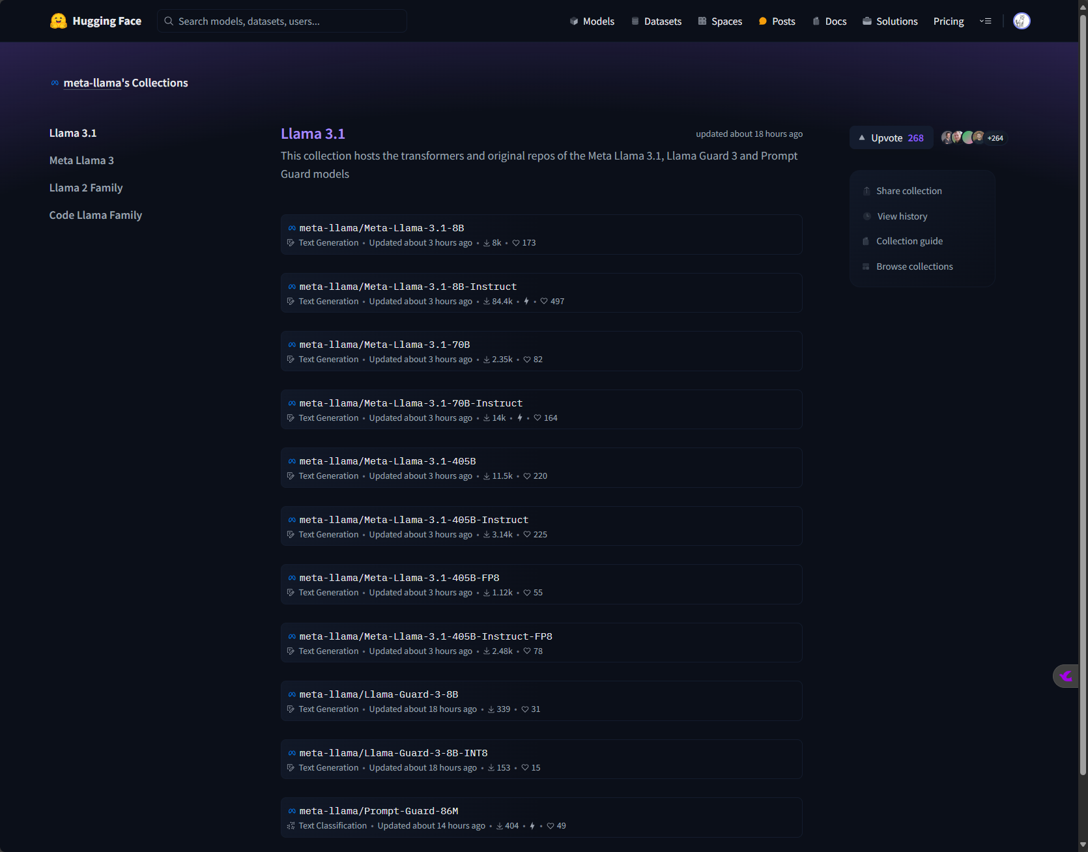This screenshot has width=1088, height=852.
Task: Open the Models page
Action: 592,21
